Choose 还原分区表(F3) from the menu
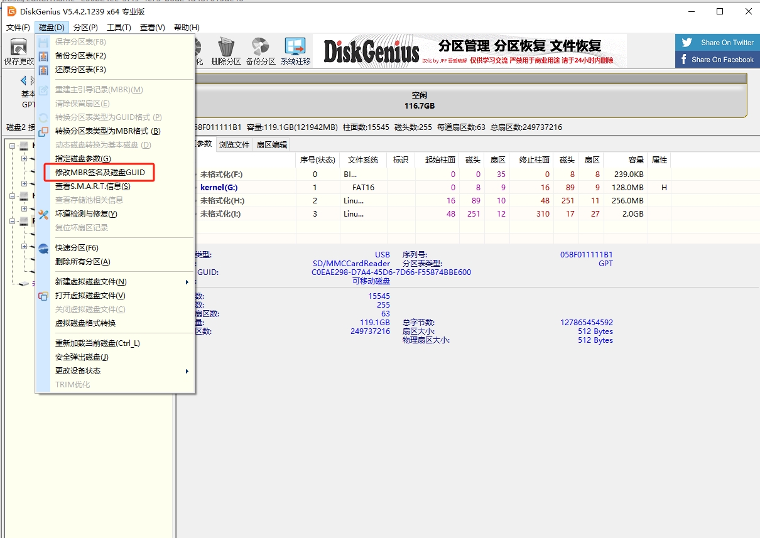The width and height of the screenshot is (760, 538). tap(115, 70)
